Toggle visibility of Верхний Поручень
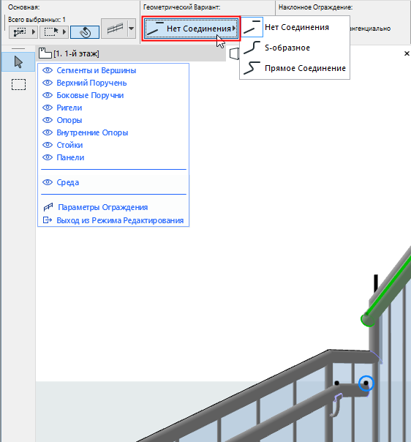411x442 pixels. 48,83
